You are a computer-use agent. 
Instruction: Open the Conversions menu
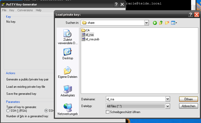25,10
